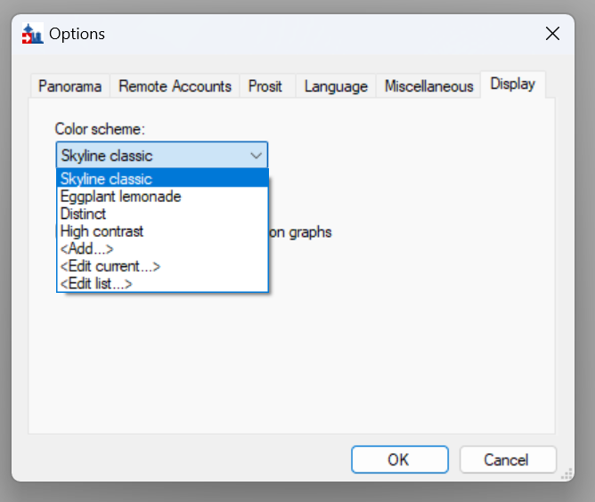Go to the Prosit tab
This screenshot has height=502, width=595.
coord(265,86)
